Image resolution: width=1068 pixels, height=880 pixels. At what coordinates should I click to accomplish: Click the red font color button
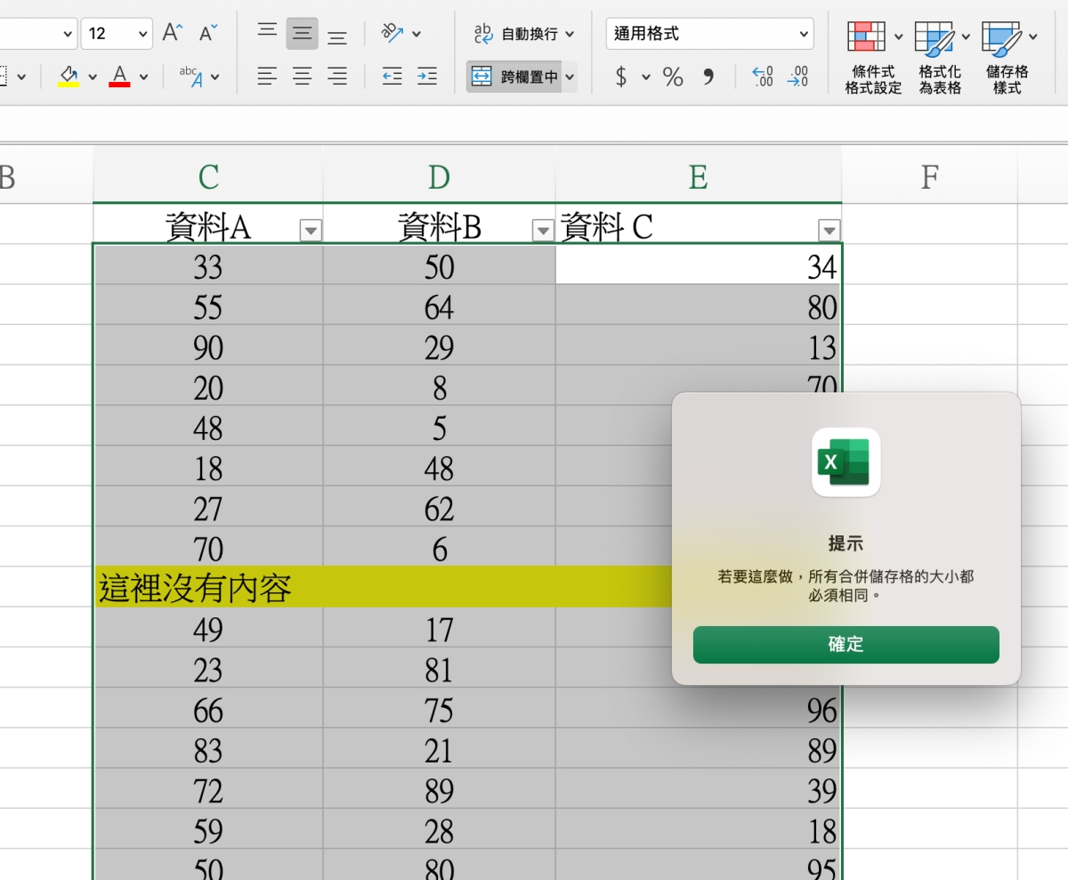[119, 77]
